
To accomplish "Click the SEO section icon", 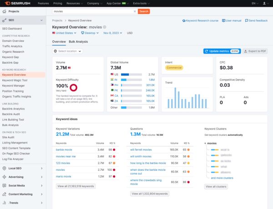I will (x=5, y=20).
